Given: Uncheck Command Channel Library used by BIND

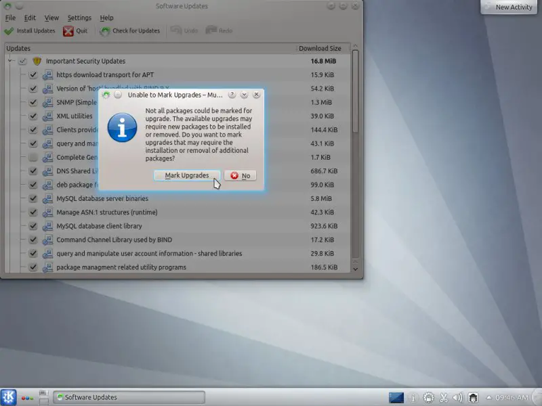Looking at the screenshot, I should tap(33, 240).
